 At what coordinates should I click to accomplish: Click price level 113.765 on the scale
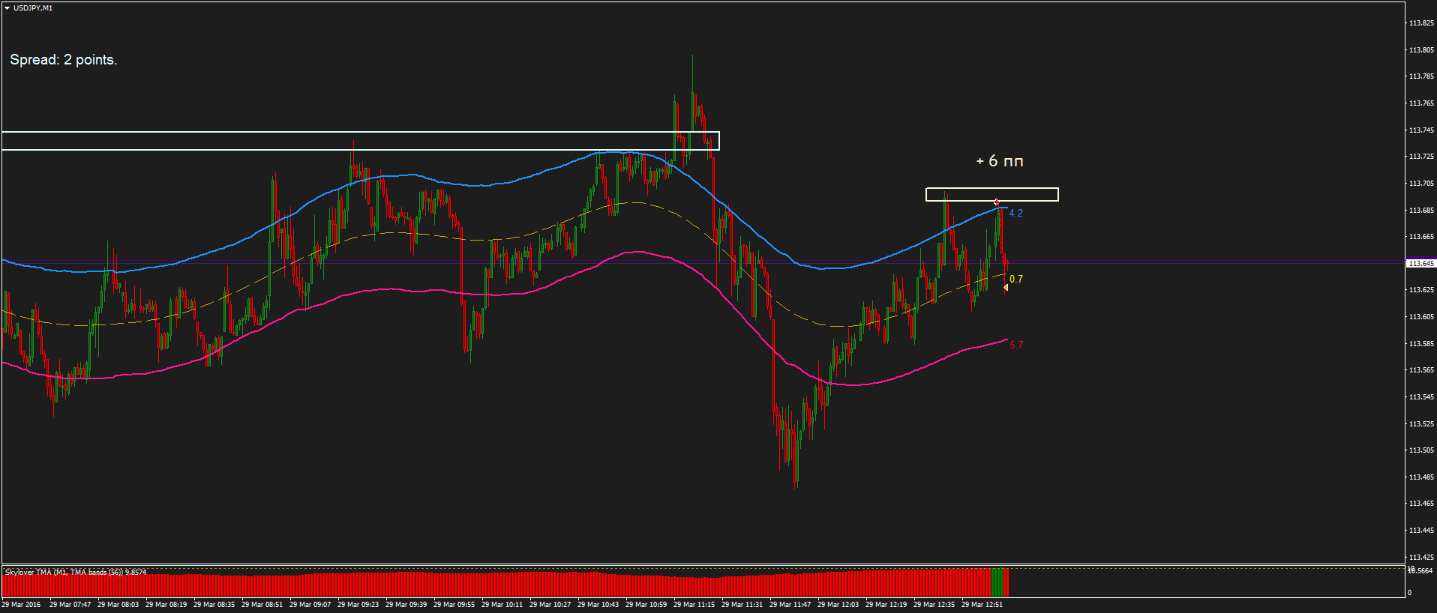tap(1421, 103)
